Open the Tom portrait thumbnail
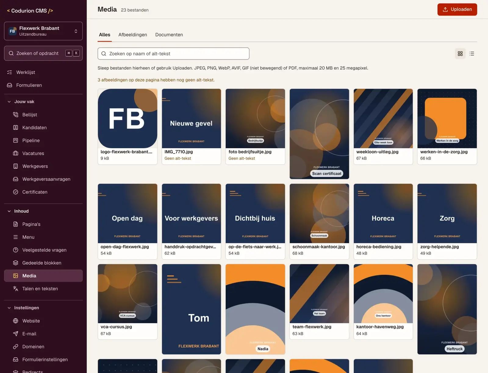488x373 pixels. pos(191,309)
